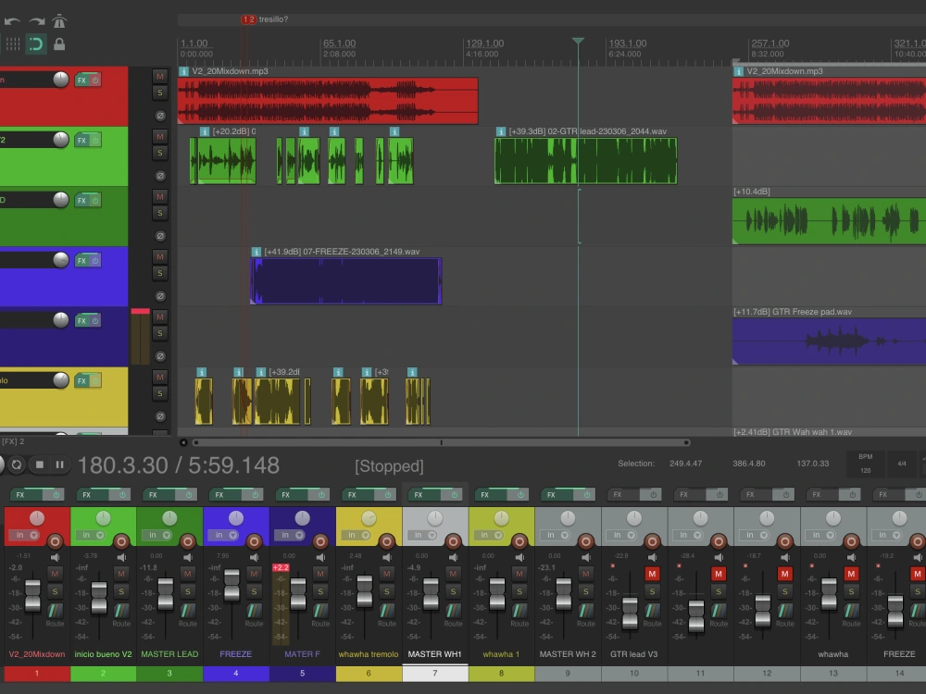The image size is (926, 694).
Task: Invert phase on the red V2_20Mixdown track
Action: pos(160,116)
